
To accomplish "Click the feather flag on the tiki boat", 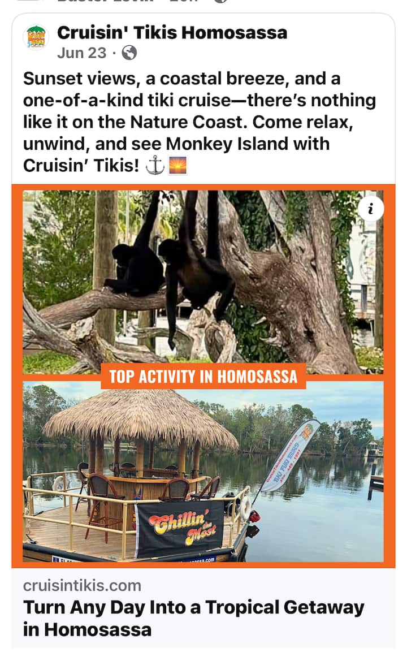I will click(x=291, y=455).
